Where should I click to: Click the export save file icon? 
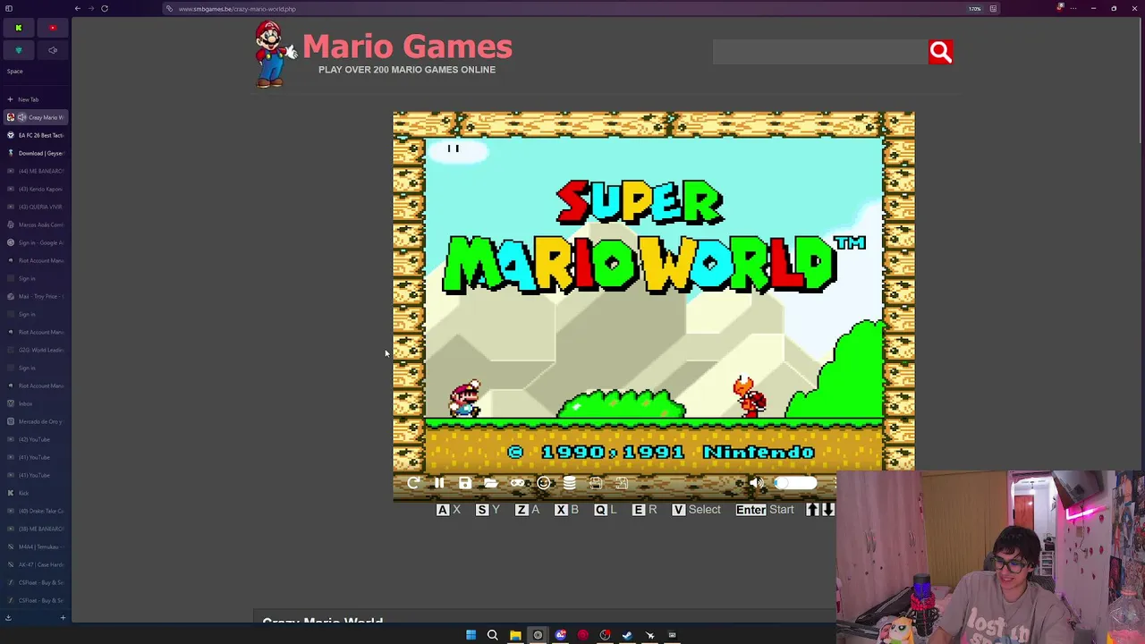coord(596,483)
